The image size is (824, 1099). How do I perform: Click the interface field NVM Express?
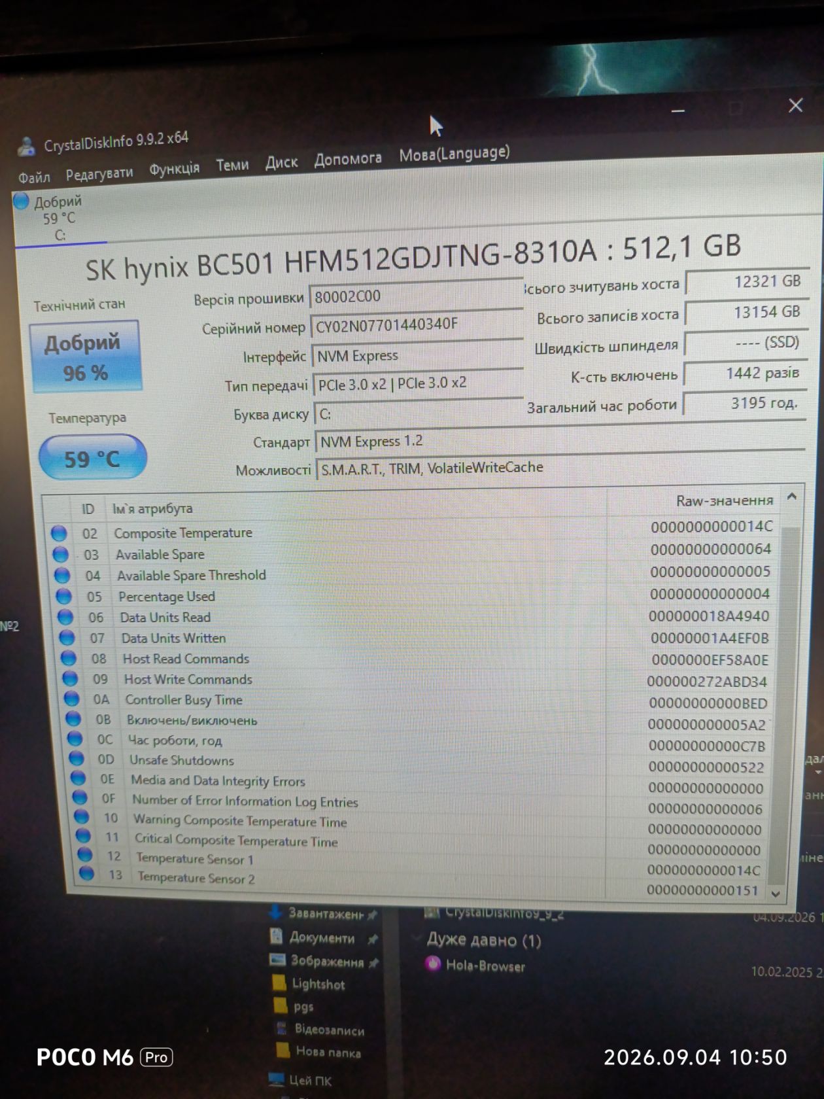coord(419,355)
